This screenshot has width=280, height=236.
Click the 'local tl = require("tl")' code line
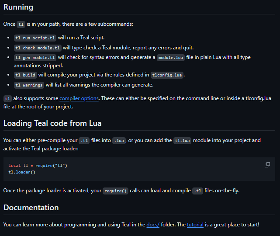coord(38,166)
